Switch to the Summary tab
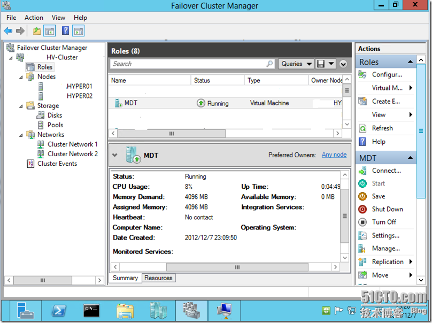The height and width of the screenshot is (323, 432). click(x=125, y=278)
